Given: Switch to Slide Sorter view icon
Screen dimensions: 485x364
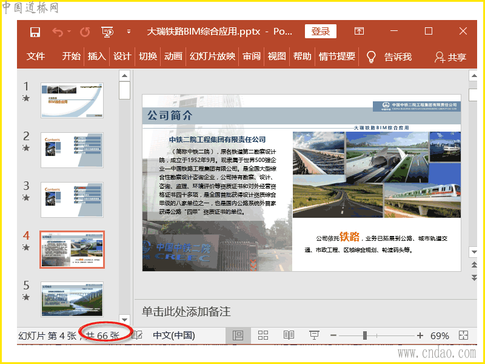Looking at the screenshot, I should [263, 335].
